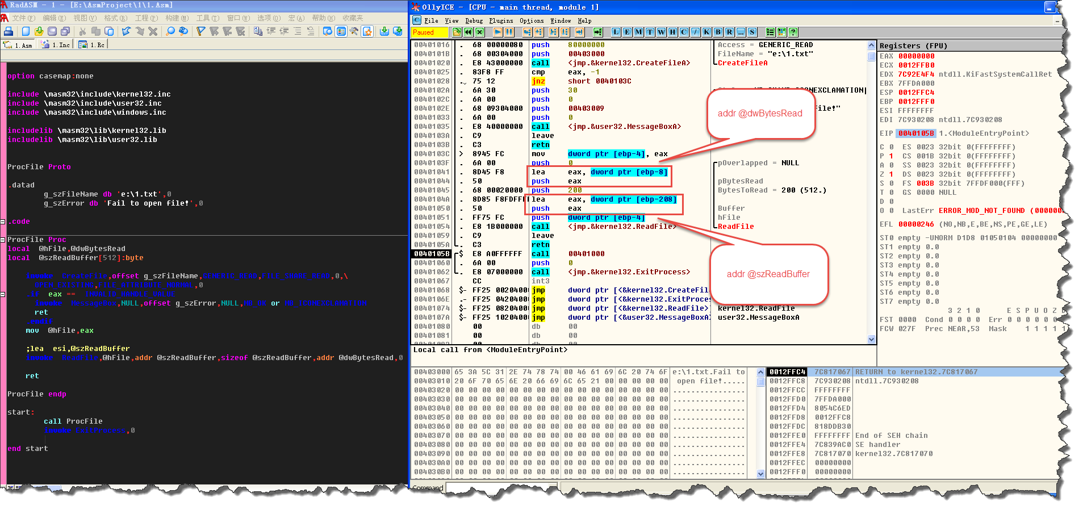This screenshot has height=510, width=1083.
Task: Open the Debug menu in OllyICE
Action: tap(474, 20)
